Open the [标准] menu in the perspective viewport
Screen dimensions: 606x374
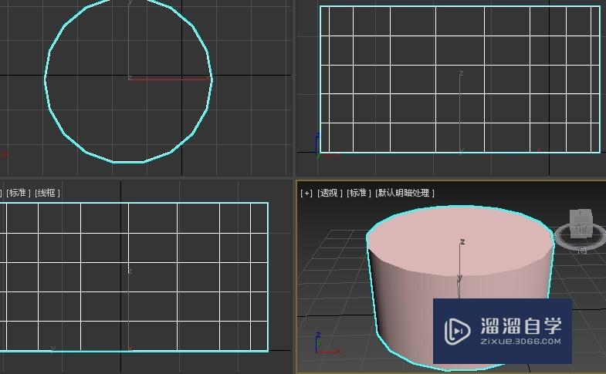(x=359, y=193)
